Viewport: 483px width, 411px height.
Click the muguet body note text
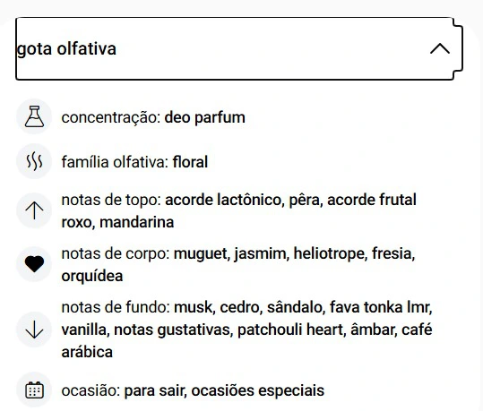[201, 254]
